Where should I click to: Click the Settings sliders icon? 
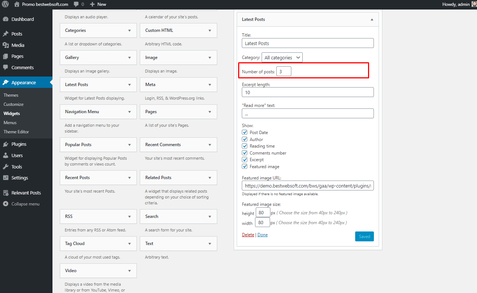[x=6, y=178]
